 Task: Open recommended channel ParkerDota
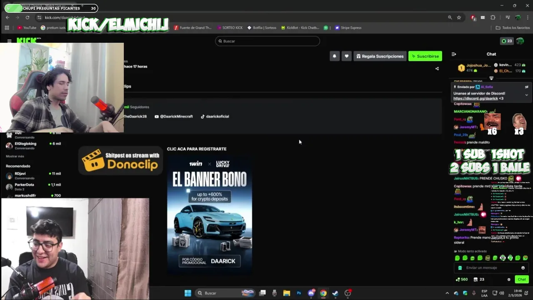tap(33, 186)
